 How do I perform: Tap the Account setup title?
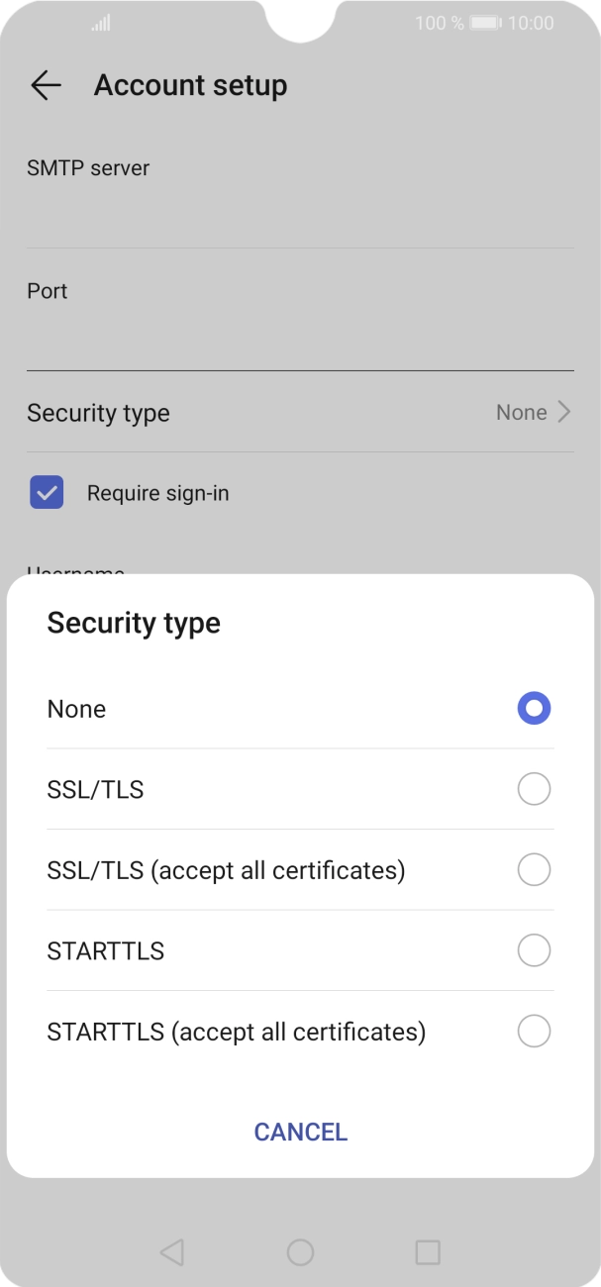(x=190, y=86)
